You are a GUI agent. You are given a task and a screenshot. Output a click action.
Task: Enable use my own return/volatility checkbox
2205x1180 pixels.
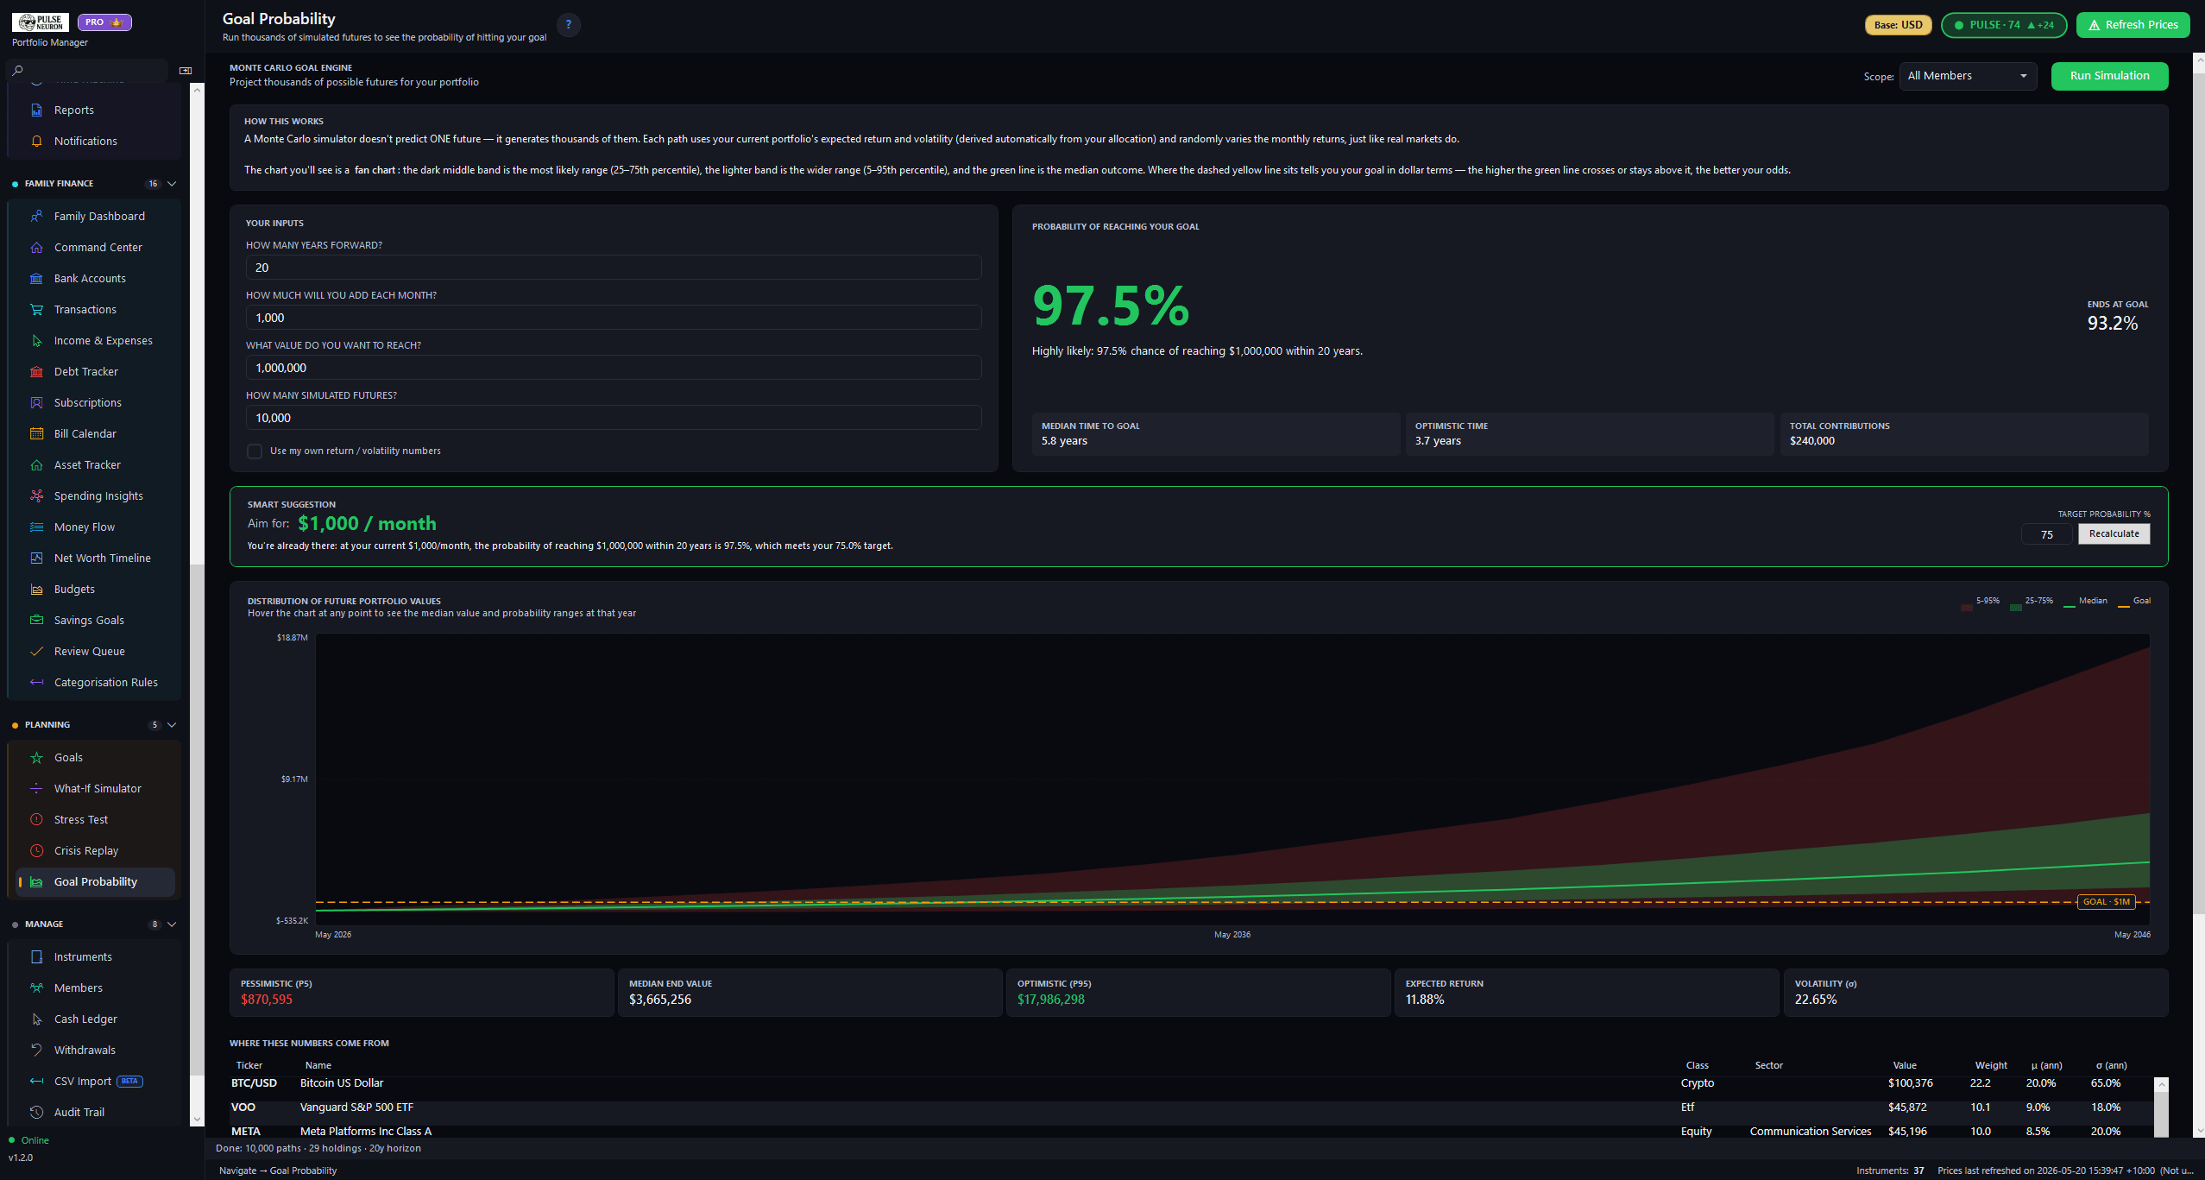click(255, 451)
